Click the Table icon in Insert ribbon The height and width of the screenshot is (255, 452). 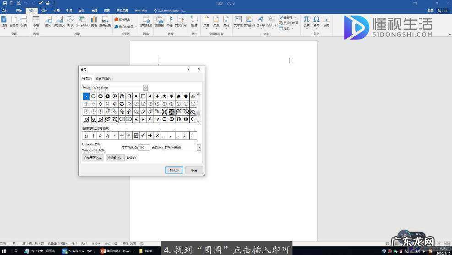point(36,21)
